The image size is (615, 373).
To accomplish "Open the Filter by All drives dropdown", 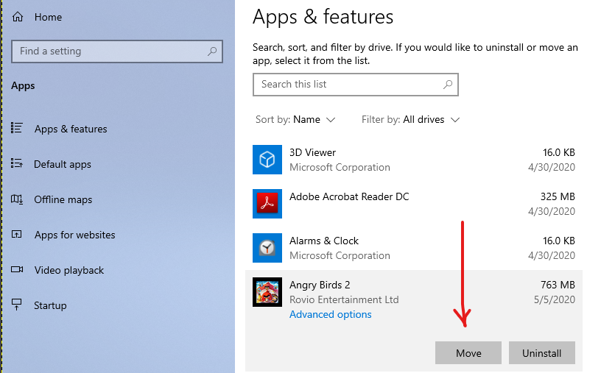I will 410,119.
